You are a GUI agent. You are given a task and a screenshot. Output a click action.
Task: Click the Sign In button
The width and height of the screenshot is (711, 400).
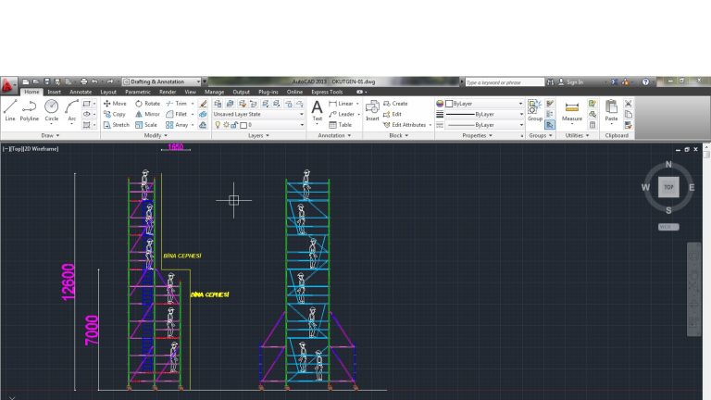point(574,81)
